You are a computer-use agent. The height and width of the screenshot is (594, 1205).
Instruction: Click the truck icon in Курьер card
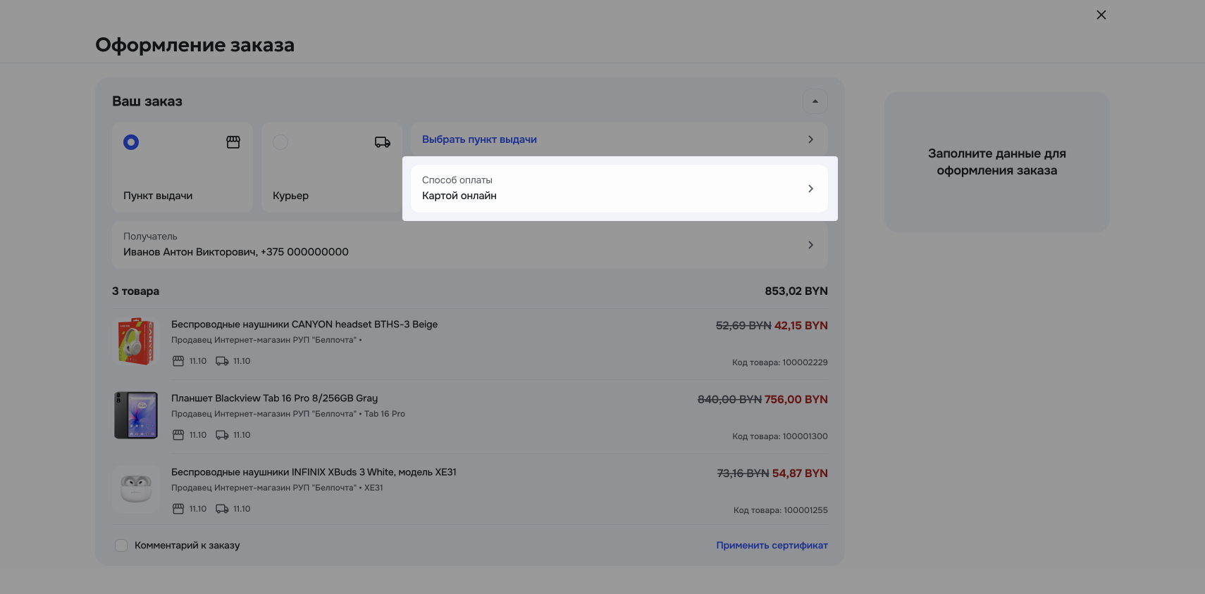[x=382, y=142]
